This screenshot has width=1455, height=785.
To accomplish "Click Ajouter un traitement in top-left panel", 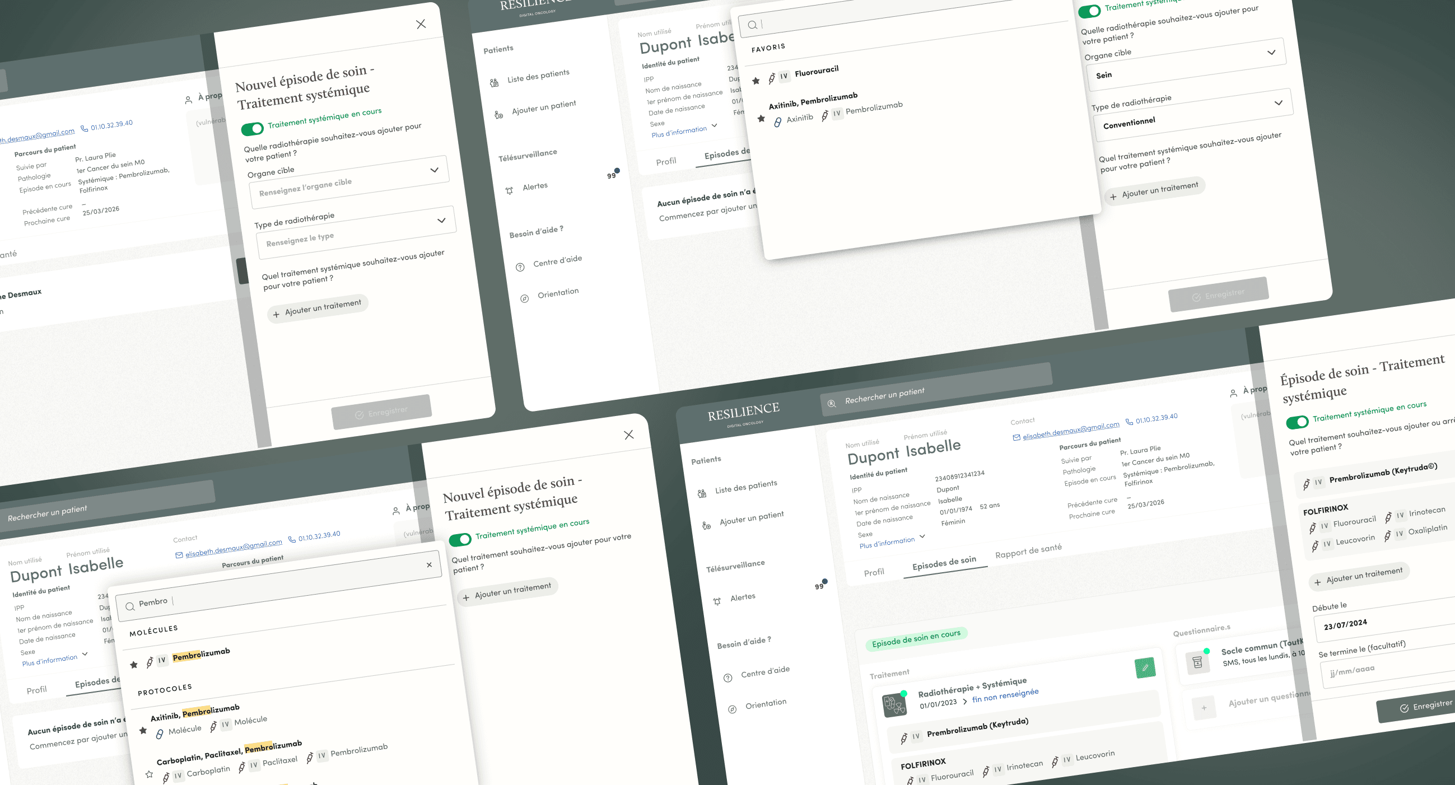I will pyautogui.click(x=318, y=309).
